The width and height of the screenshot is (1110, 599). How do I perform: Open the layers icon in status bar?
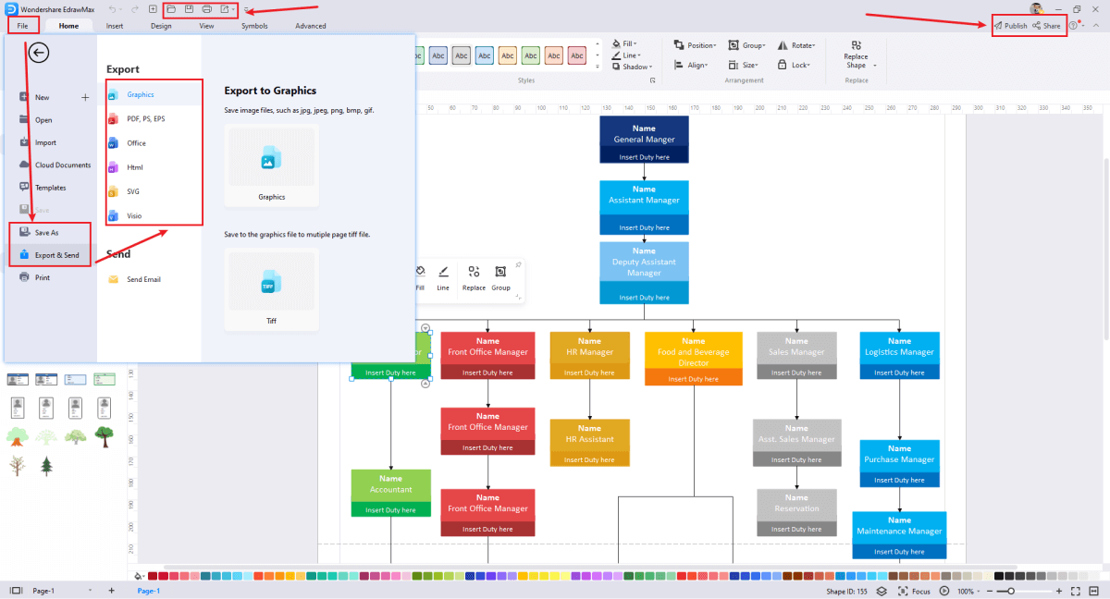(881, 591)
